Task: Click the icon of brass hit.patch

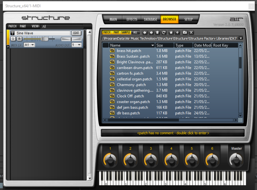Action: tap(112, 50)
